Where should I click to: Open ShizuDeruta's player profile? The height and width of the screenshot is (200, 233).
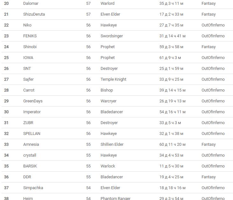[x=34, y=14]
